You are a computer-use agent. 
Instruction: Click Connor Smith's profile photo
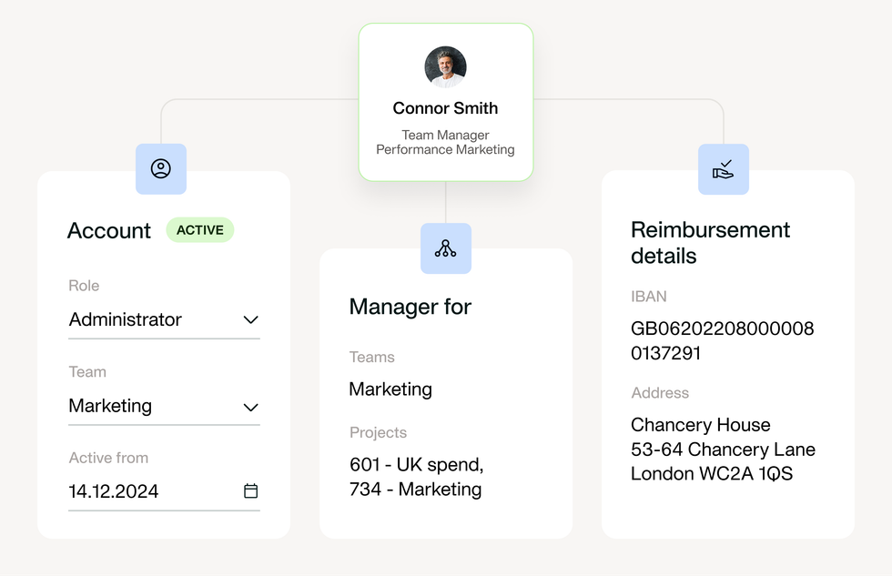(x=445, y=66)
